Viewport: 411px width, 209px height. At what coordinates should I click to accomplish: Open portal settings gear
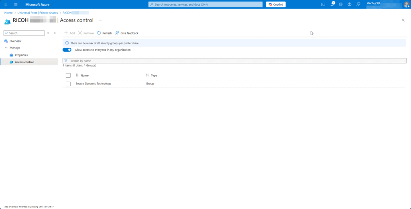click(341, 4)
